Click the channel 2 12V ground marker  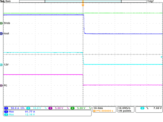click(1, 65)
